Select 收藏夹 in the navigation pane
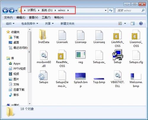This screenshot has height=120, width=148. click(13, 32)
